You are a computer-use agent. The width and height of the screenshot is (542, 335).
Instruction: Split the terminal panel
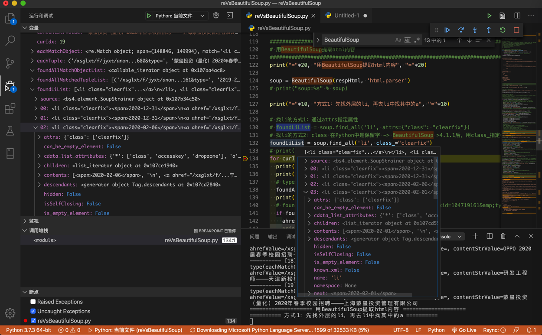click(x=490, y=236)
